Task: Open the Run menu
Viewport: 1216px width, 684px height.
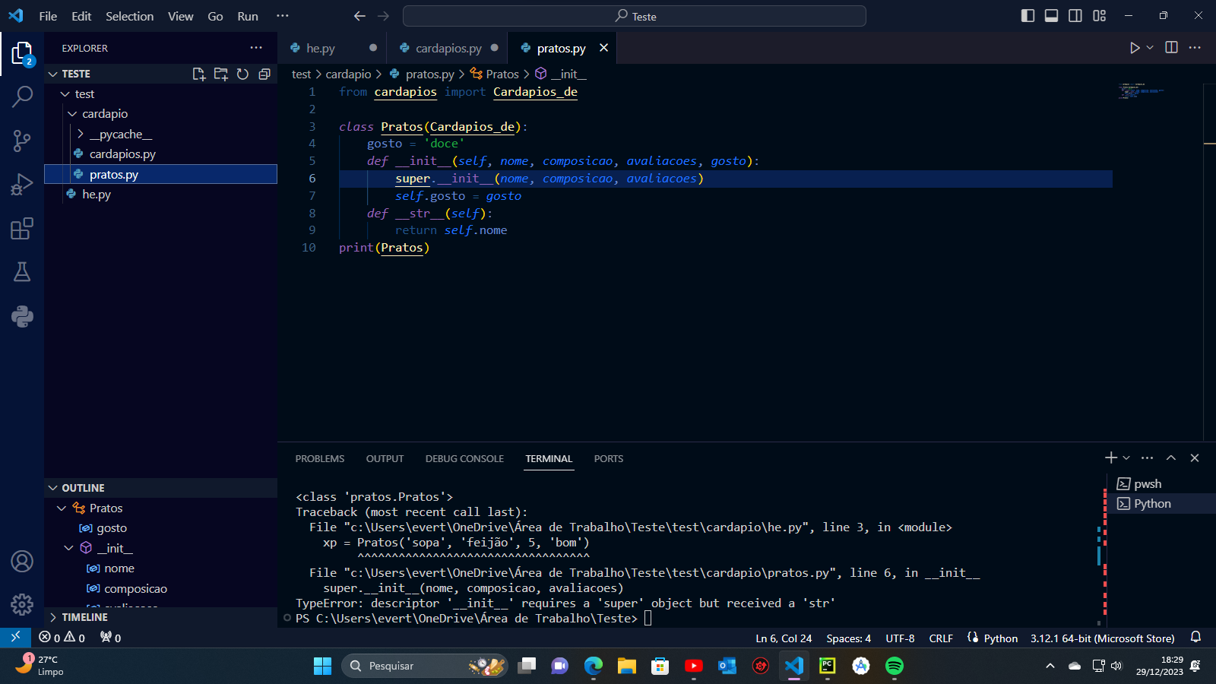Action: [248, 16]
